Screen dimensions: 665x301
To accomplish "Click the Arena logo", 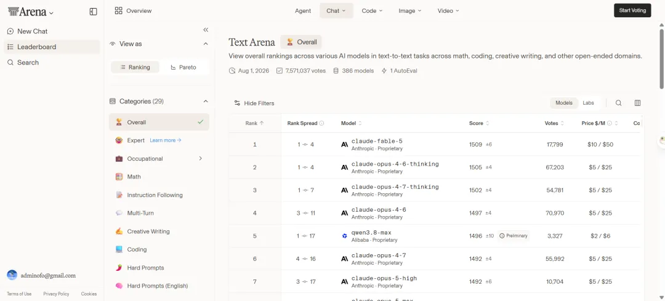I will point(26,12).
